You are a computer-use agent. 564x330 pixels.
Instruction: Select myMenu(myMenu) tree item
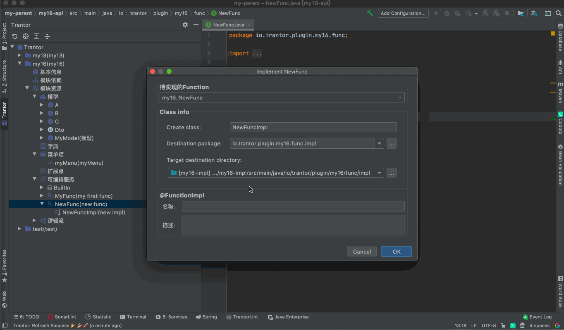[x=79, y=163]
